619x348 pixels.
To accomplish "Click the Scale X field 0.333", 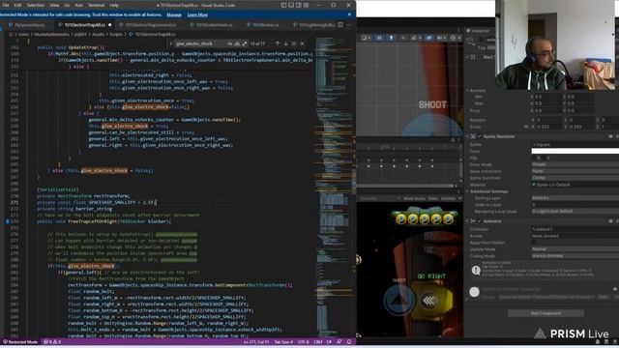I will click(x=547, y=127).
